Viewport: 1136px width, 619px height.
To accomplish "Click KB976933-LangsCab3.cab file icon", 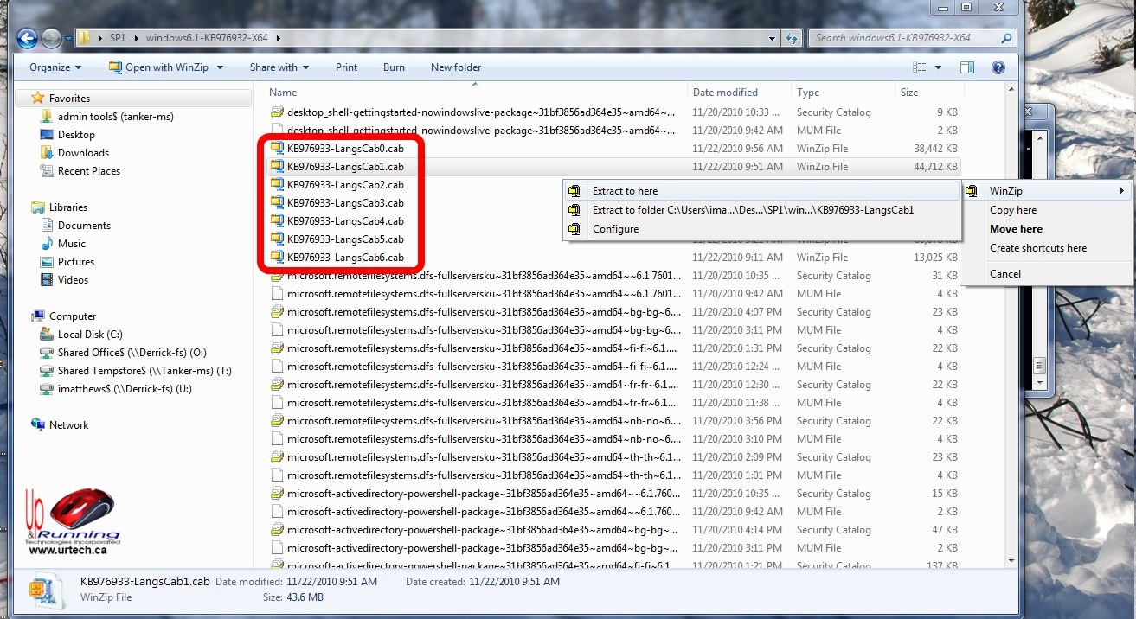I will coord(277,203).
